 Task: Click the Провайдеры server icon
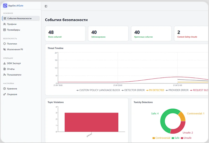tap(5, 30)
